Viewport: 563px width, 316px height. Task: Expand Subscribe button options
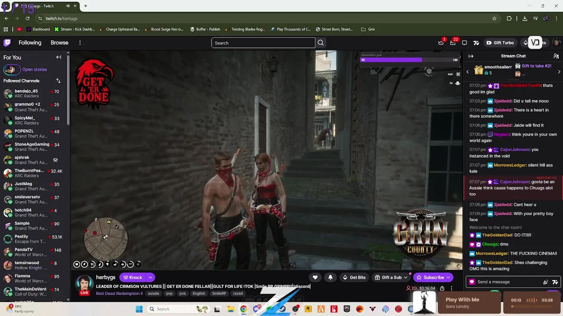tap(448, 277)
